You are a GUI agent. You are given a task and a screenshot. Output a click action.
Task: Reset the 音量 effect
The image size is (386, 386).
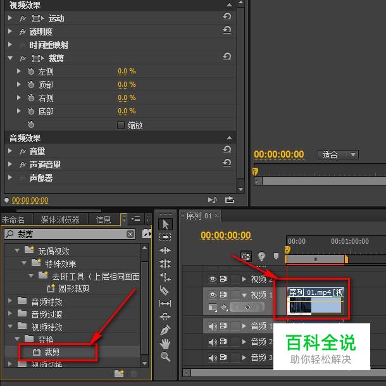pyautogui.click(x=227, y=149)
